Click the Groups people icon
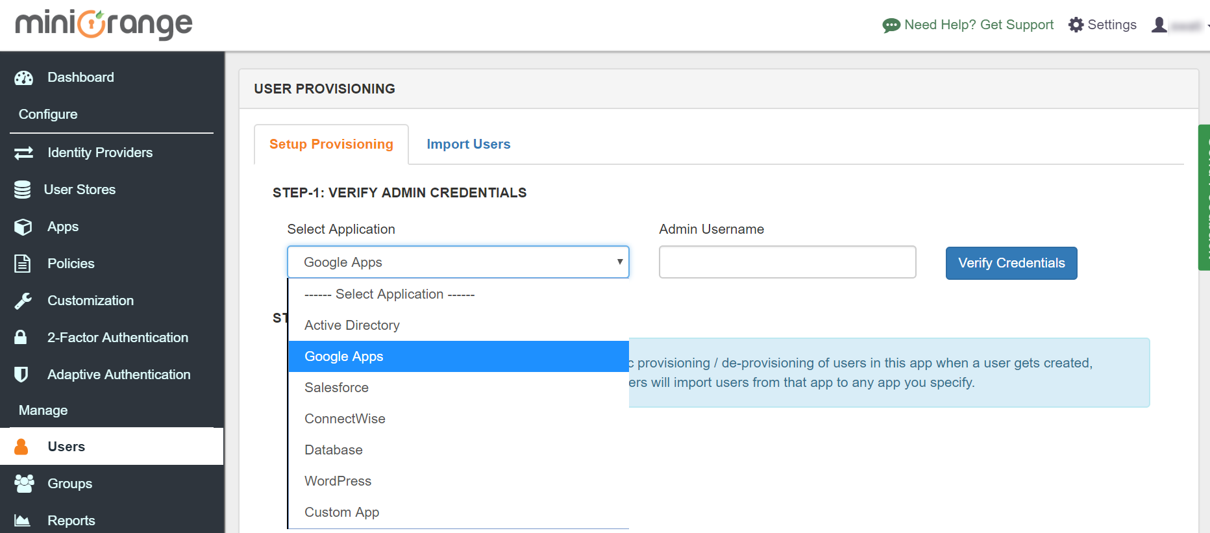 [x=24, y=484]
